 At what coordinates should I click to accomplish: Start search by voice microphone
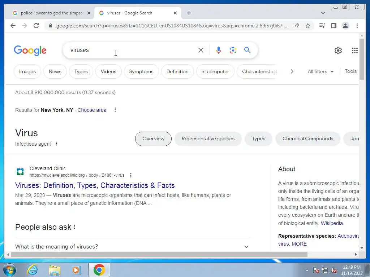[219, 50]
